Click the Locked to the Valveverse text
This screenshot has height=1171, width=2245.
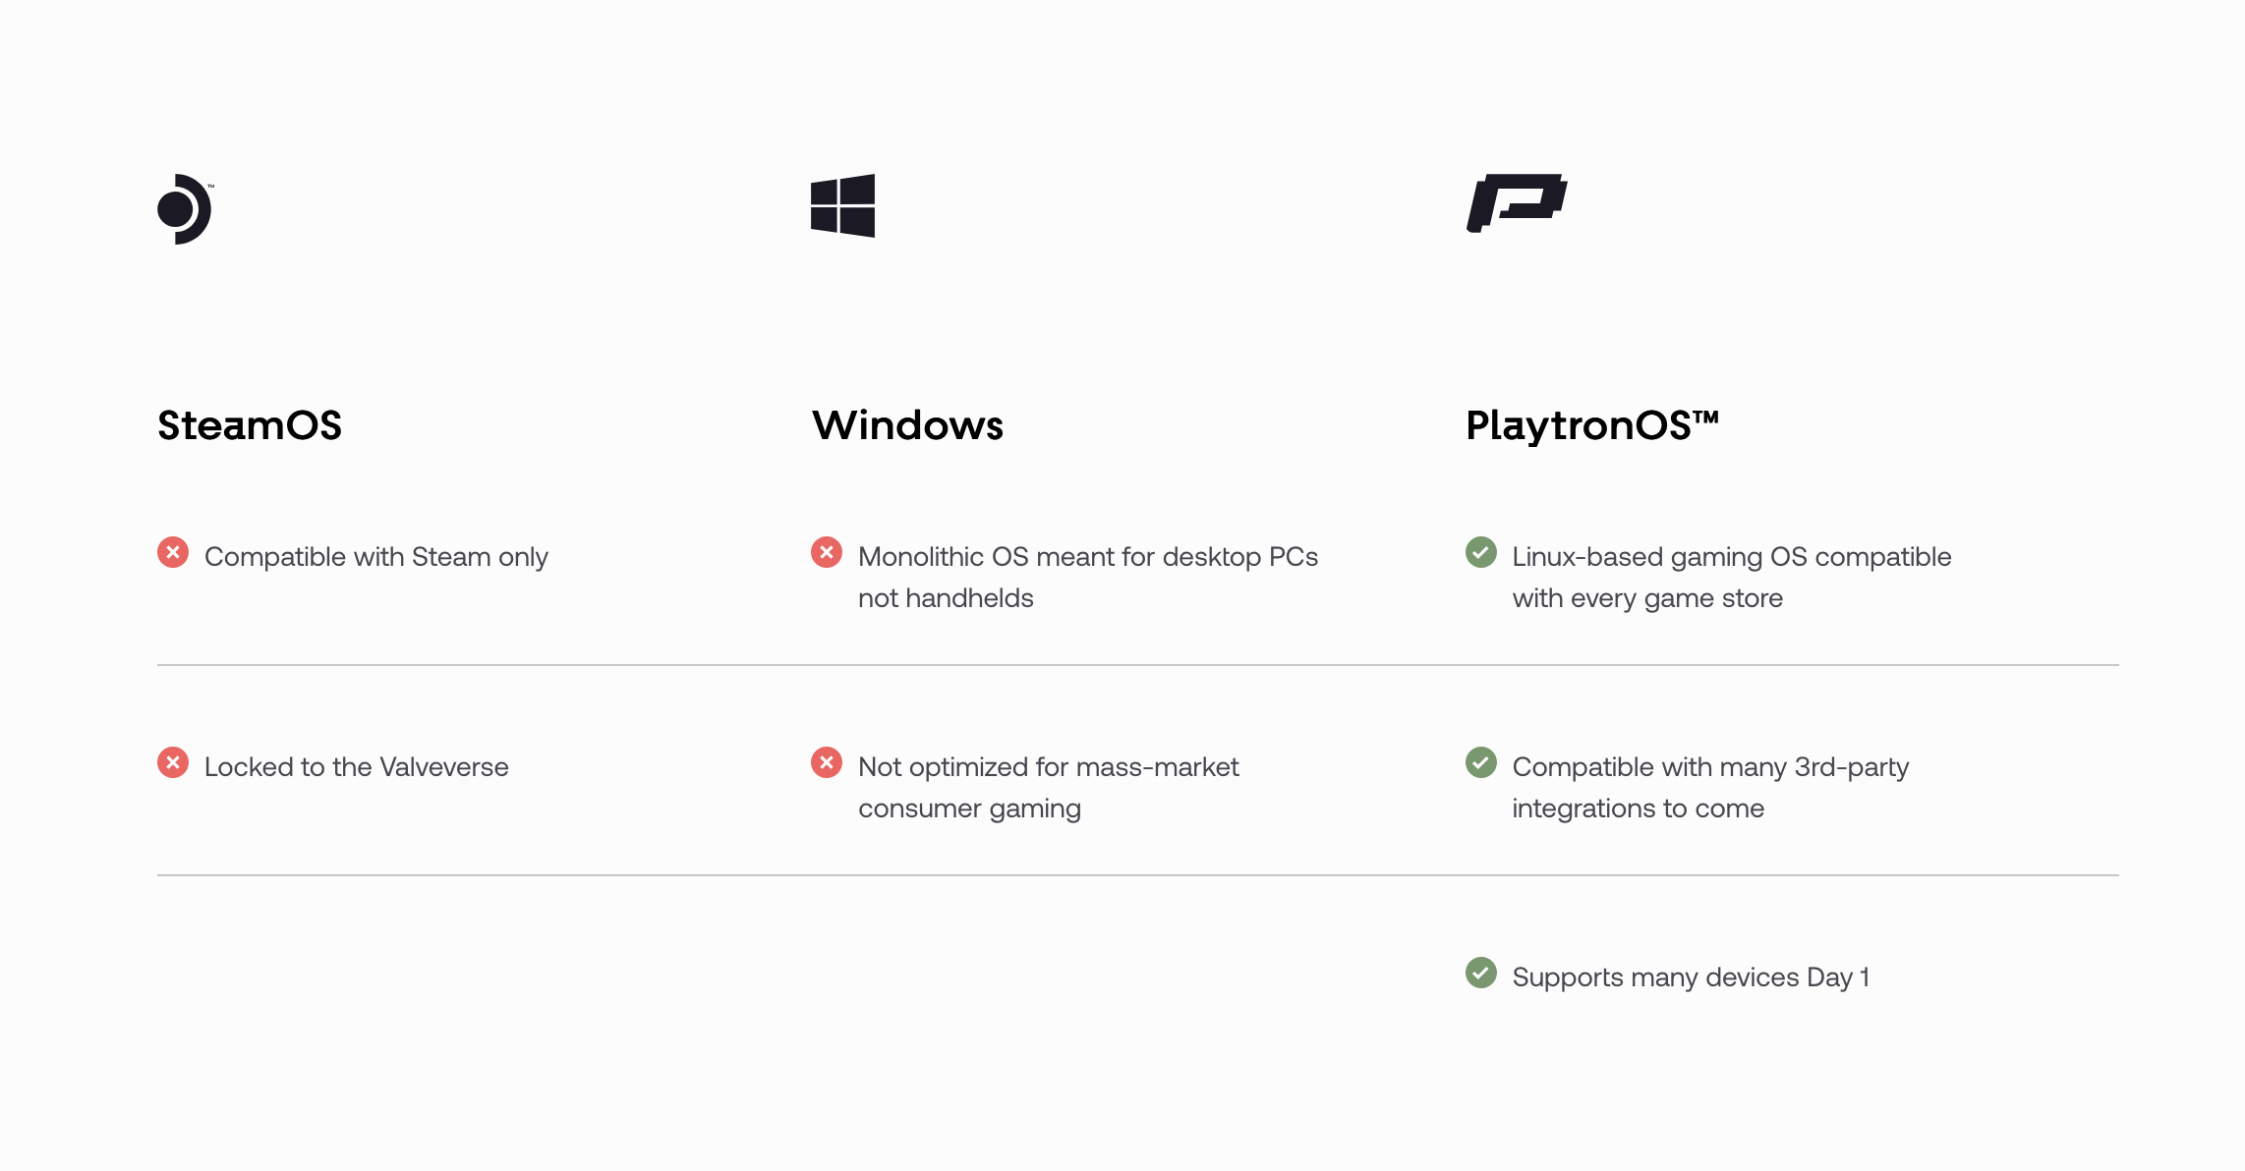pyautogui.click(x=356, y=767)
